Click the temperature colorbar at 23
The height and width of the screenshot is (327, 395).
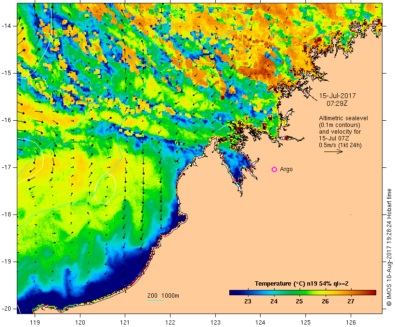248,292
